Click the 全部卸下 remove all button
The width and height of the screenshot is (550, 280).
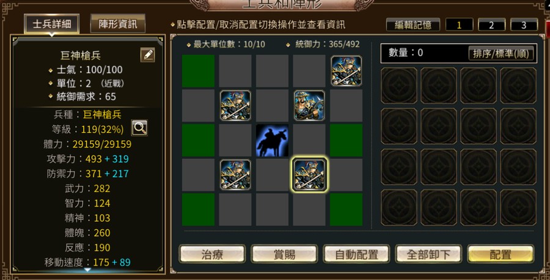pos(428,254)
